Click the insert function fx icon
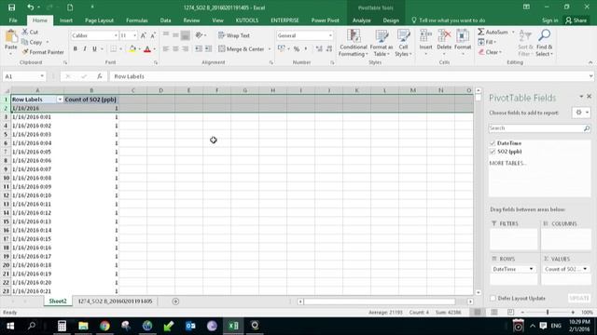 (100, 76)
